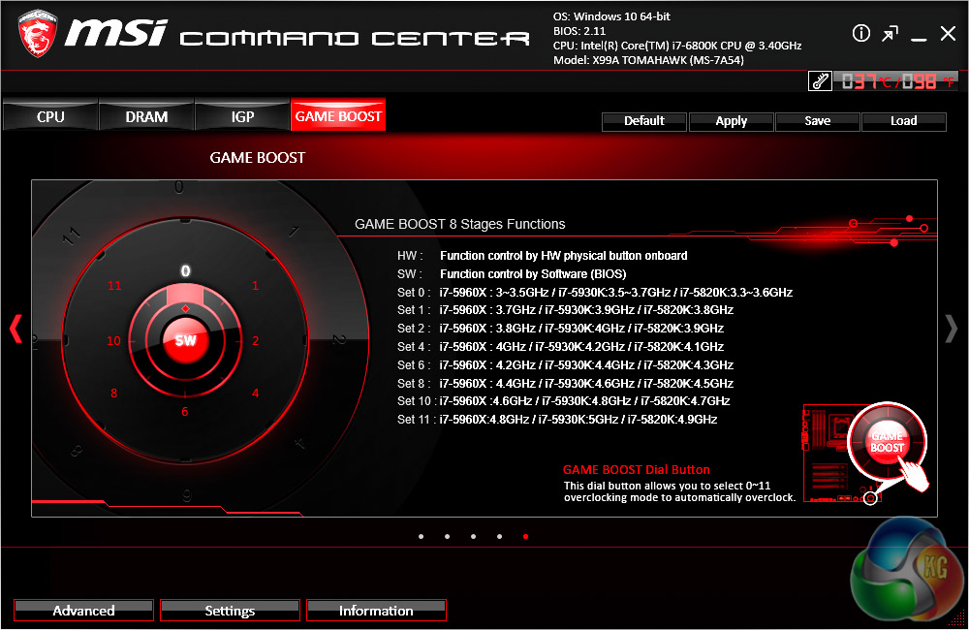The height and width of the screenshot is (630, 969).
Task: Set dial to stage 4
Action: click(255, 394)
